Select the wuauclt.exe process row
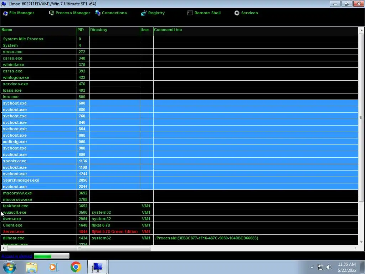 point(179,213)
